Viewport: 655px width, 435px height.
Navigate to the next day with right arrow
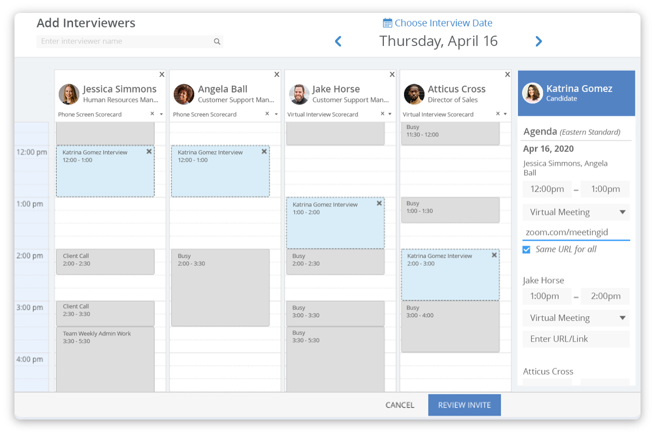click(538, 41)
